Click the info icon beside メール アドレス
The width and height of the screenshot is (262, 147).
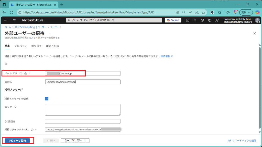pos(26,73)
